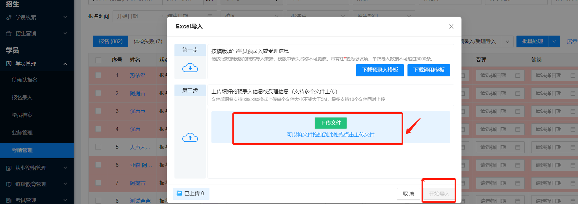The image size is (578, 204).
Task: Tick the checkbox for row 5
Action: point(98,147)
